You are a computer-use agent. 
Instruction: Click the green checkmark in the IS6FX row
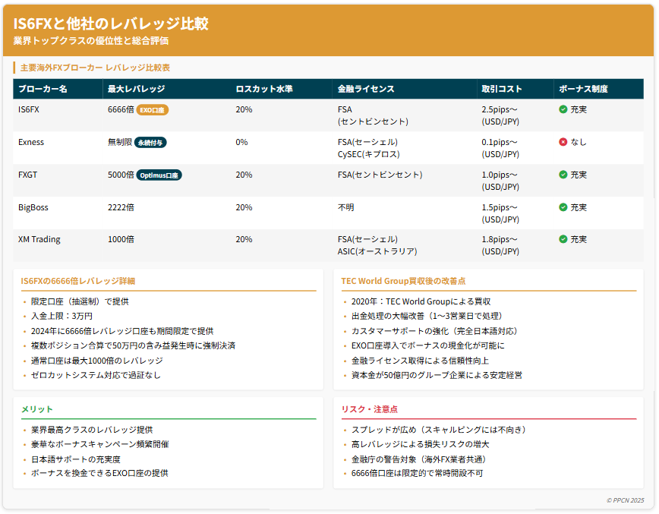563,109
